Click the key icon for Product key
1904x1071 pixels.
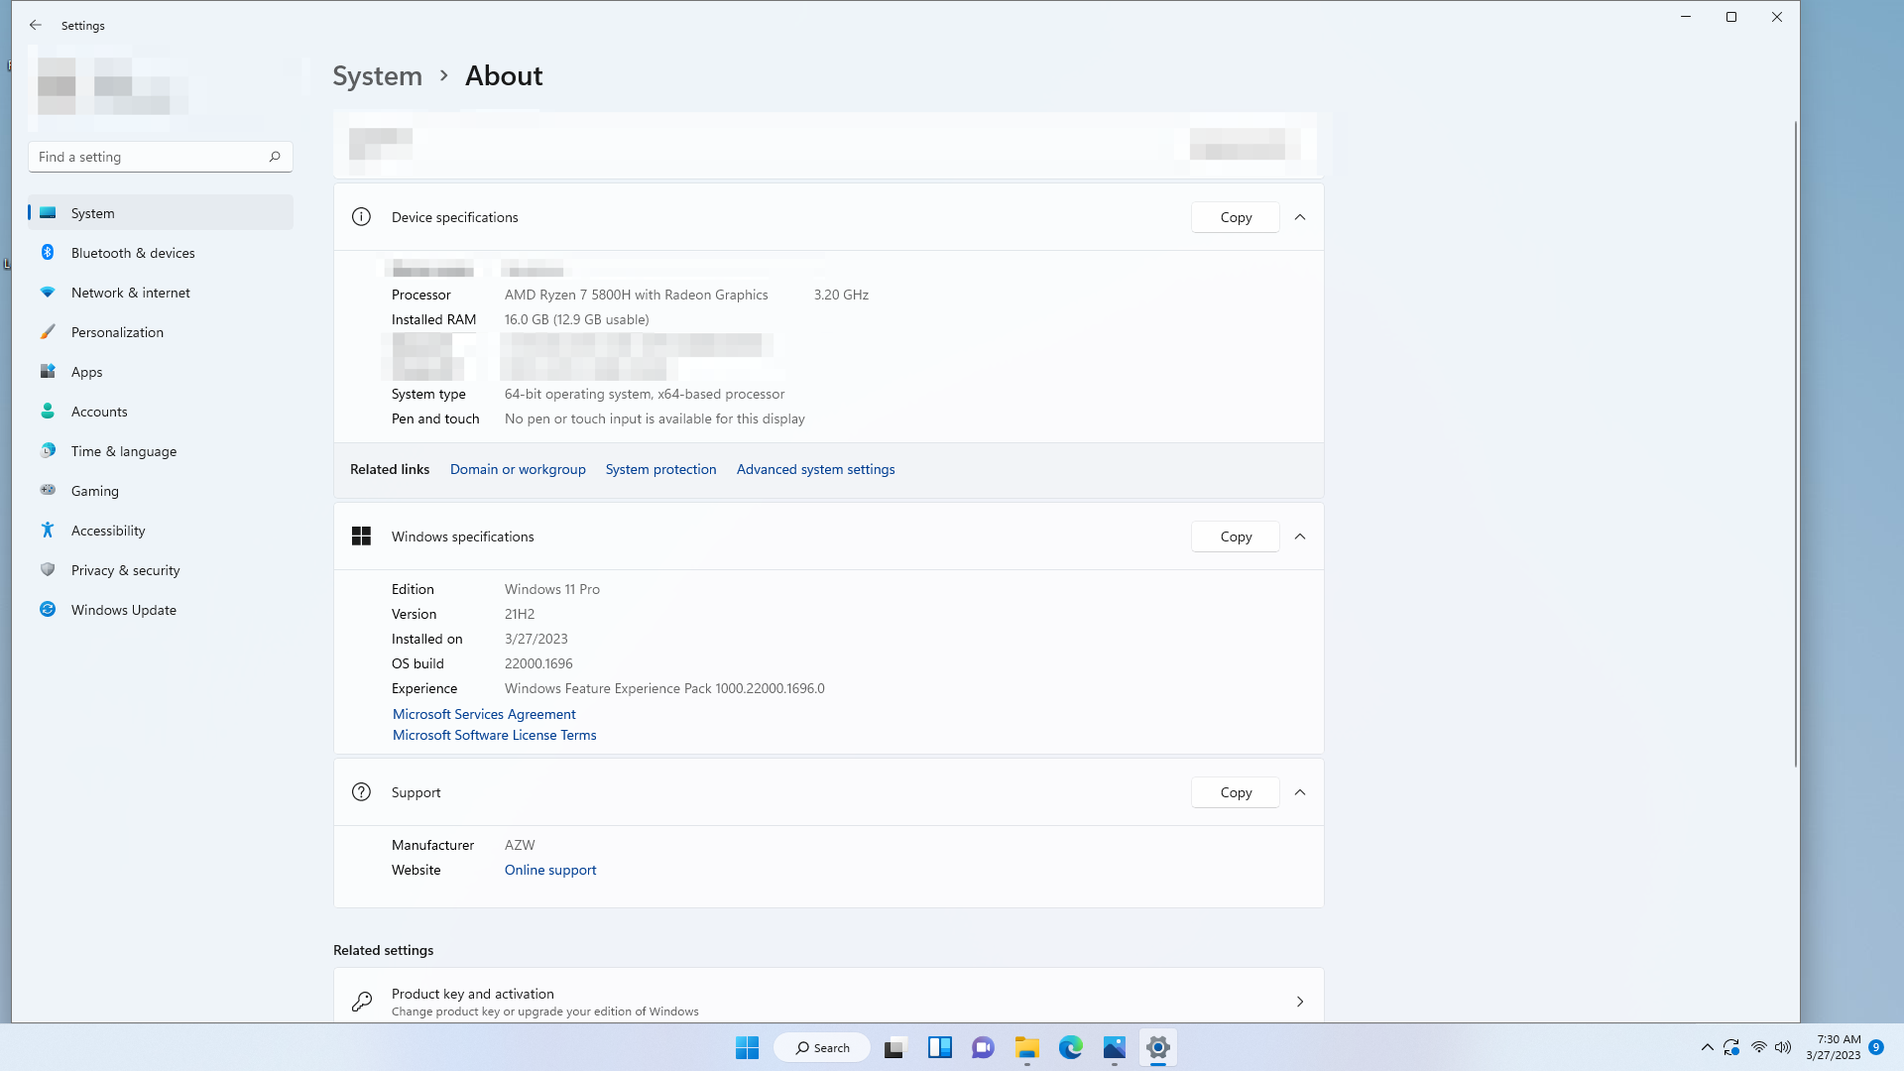(362, 1002)
